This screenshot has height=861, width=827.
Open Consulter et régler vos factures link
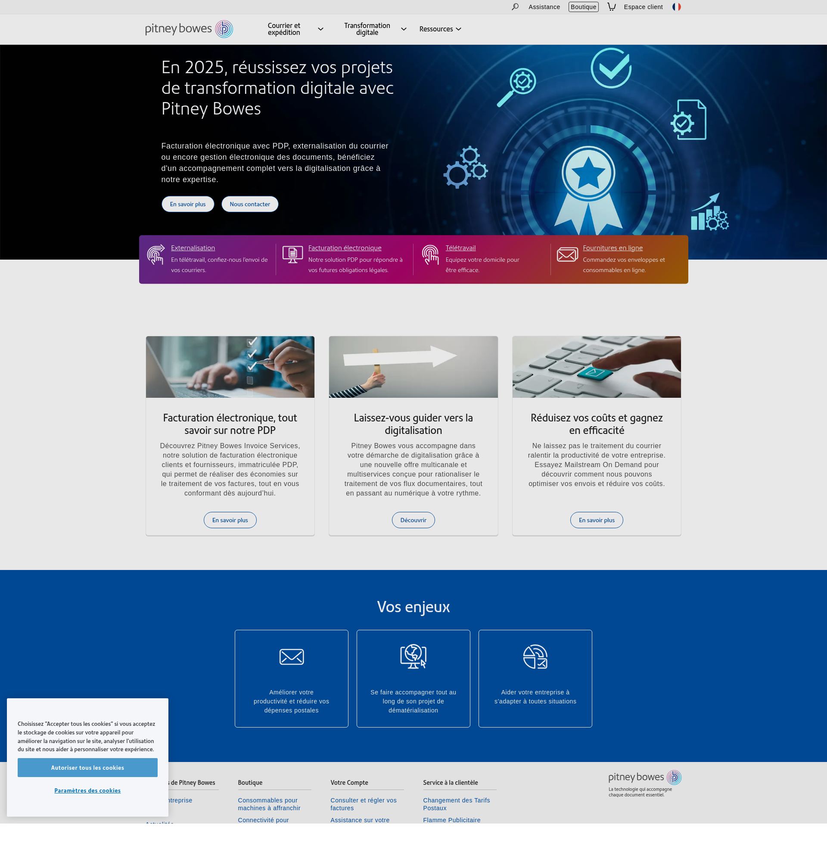point(364,804)
